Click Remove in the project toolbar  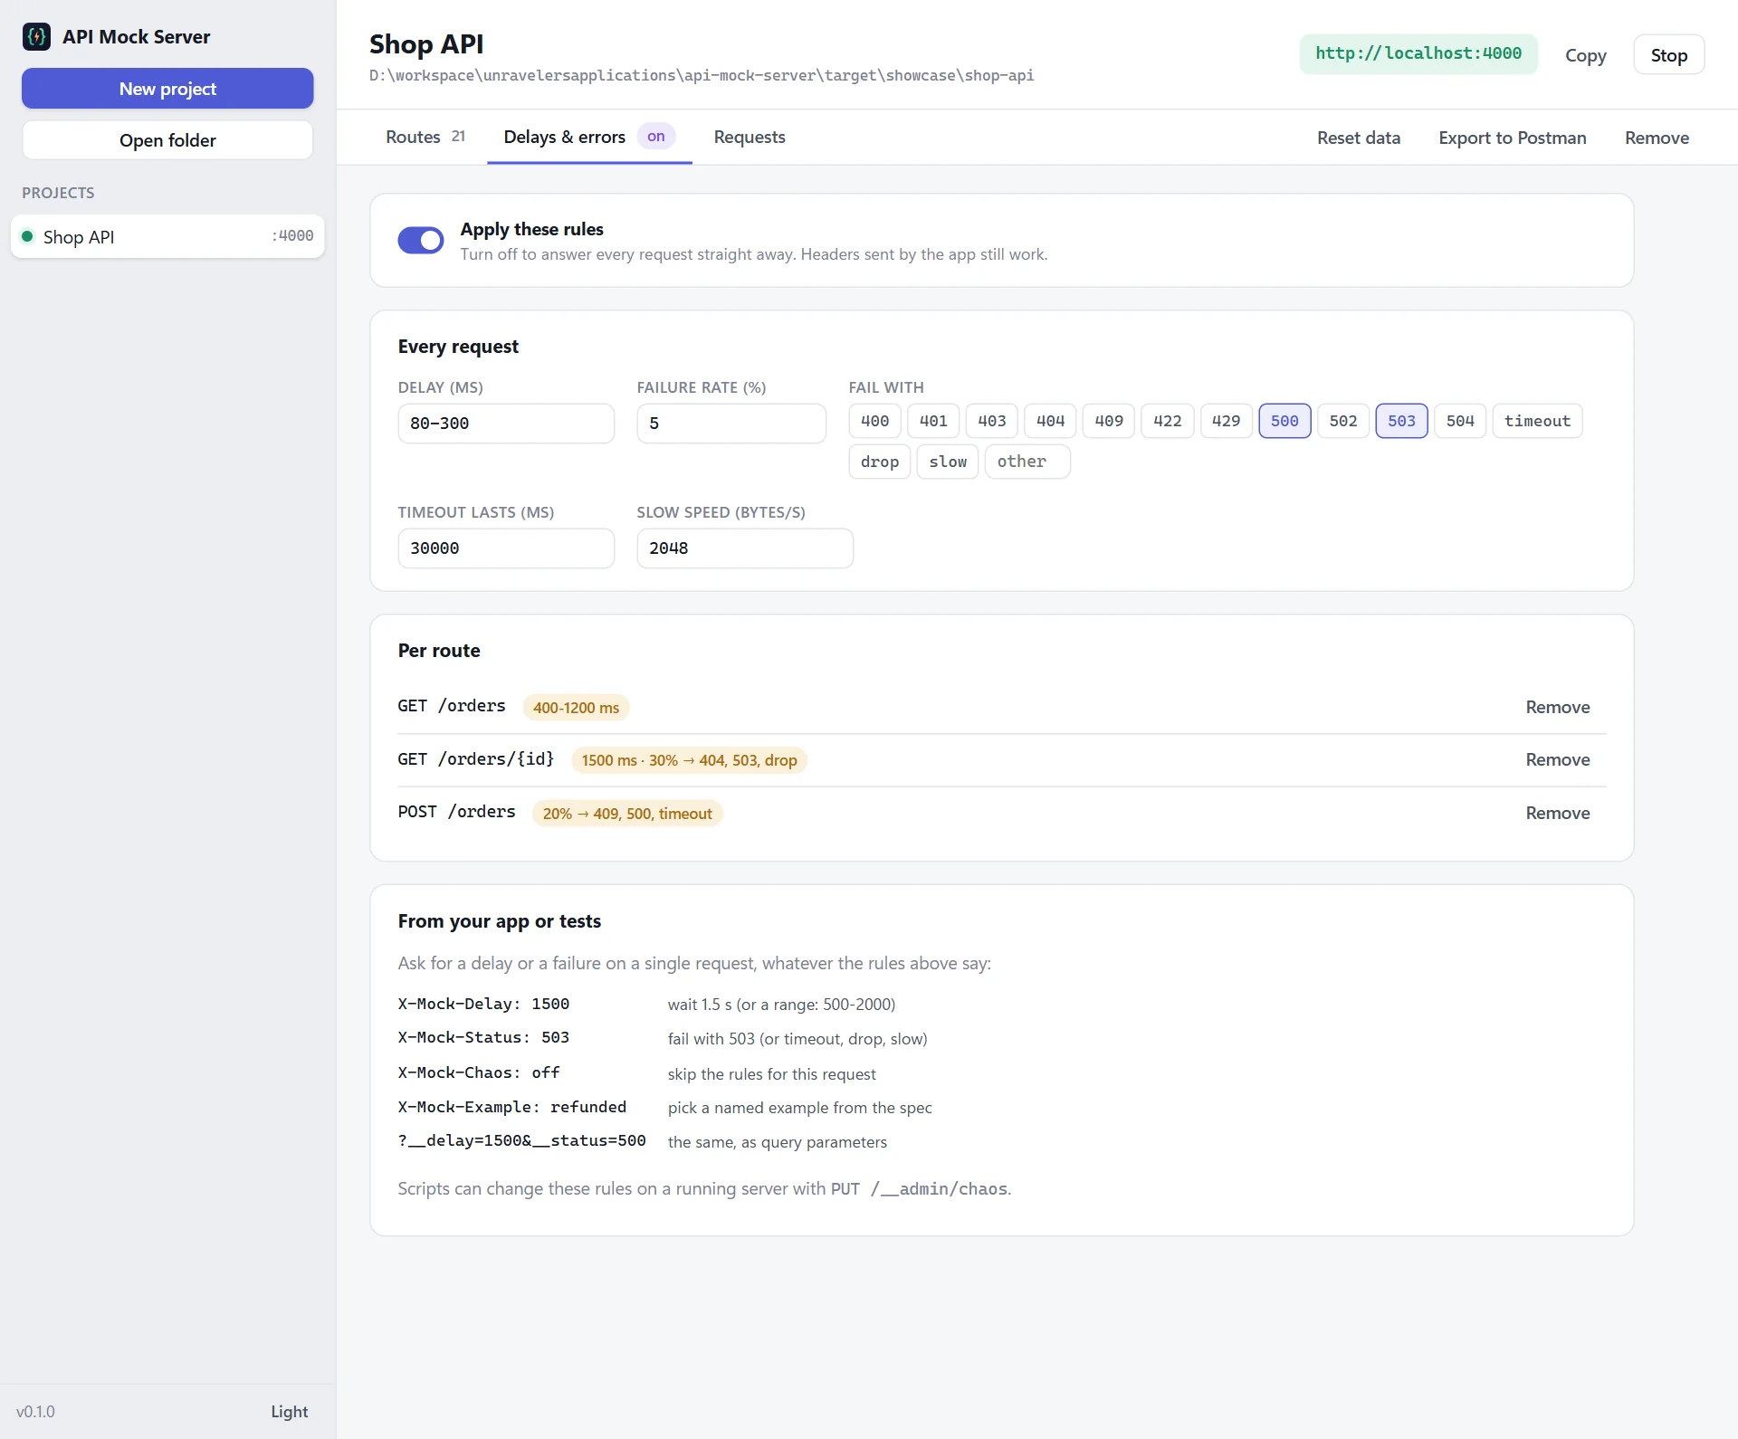[1657, 138]
